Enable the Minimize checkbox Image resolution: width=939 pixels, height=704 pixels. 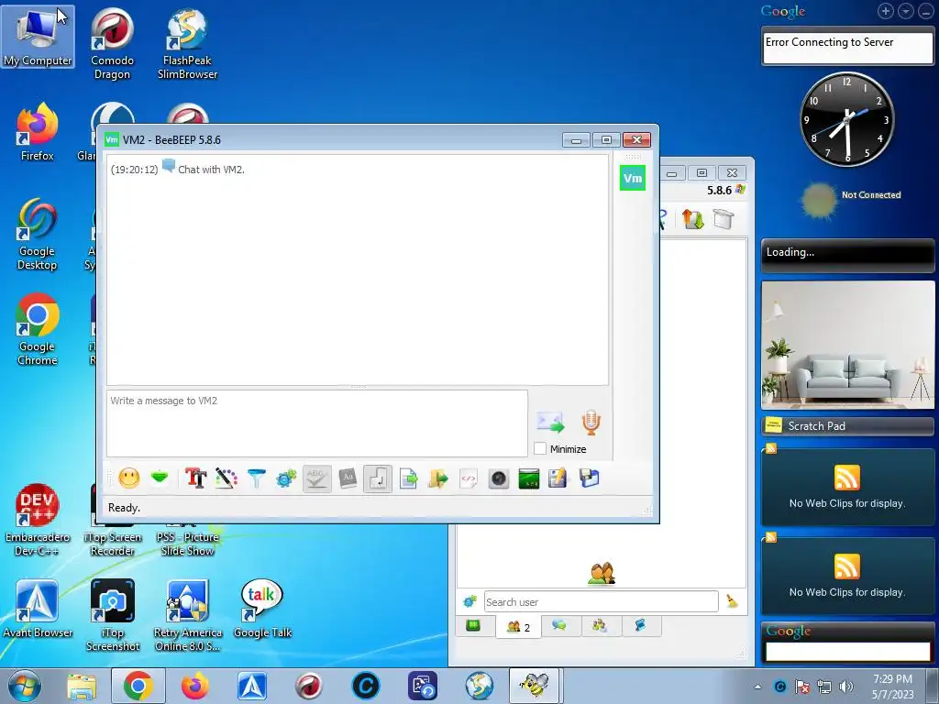coord(540,448)
